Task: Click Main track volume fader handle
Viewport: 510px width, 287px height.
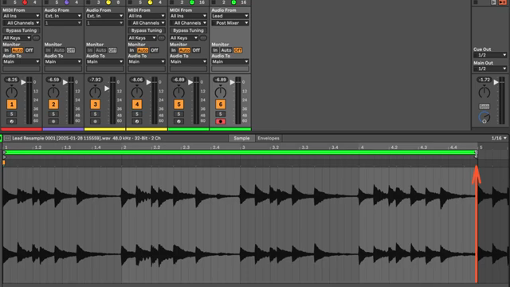Action: pos(496,82)
